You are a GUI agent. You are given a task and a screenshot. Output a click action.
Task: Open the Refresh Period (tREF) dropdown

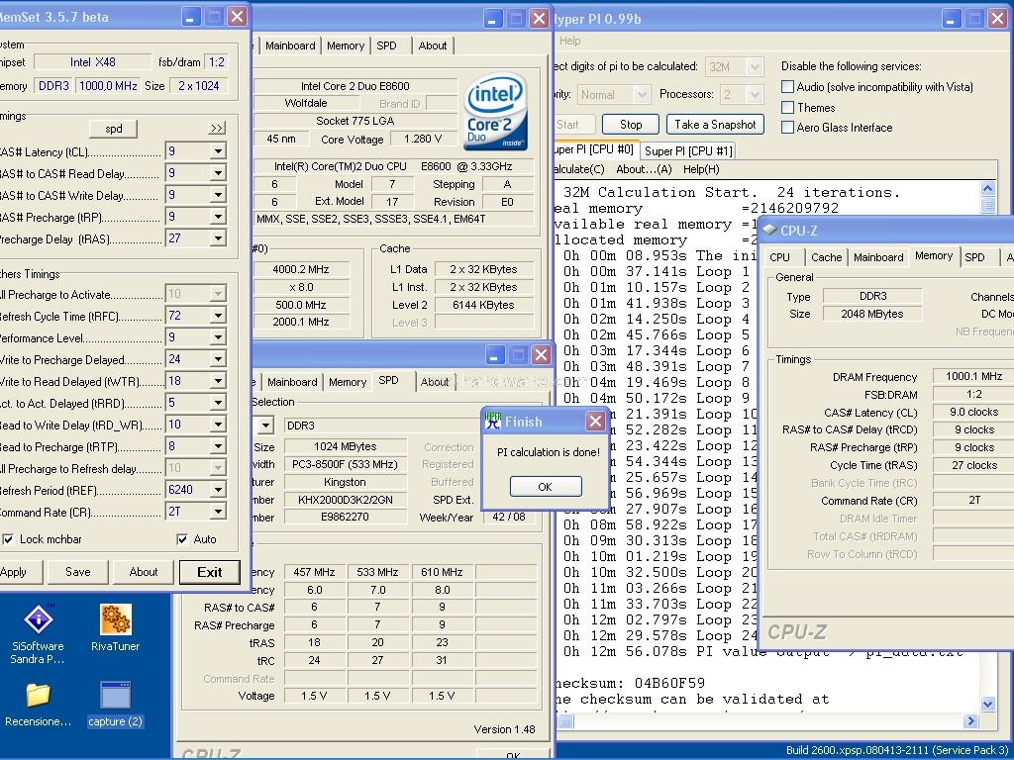(x=218, y=490)
